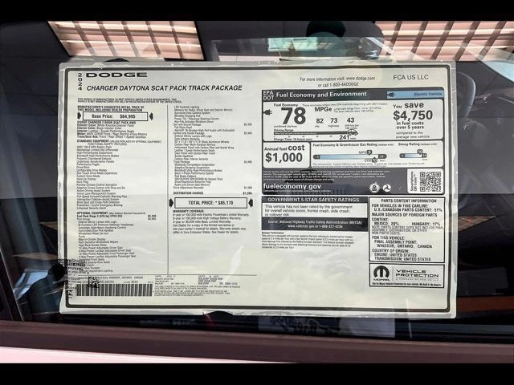The width and height of the screenshot is (514, 385).
Task: Select the Total Price $85,170 box
Action: point(207,204)
